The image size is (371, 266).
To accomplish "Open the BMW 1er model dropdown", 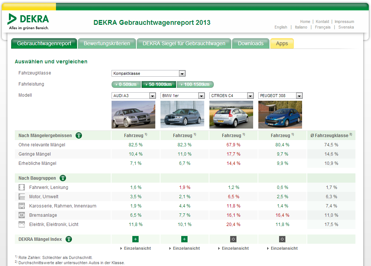I will pyautogui.click(x=182, y=96).
